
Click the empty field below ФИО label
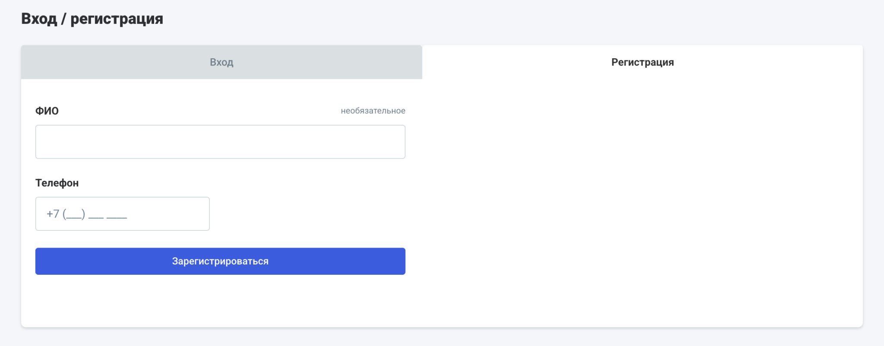(x=220, y=142)
